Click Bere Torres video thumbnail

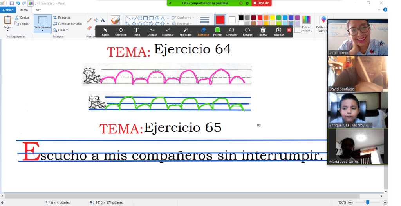point(358,37)
